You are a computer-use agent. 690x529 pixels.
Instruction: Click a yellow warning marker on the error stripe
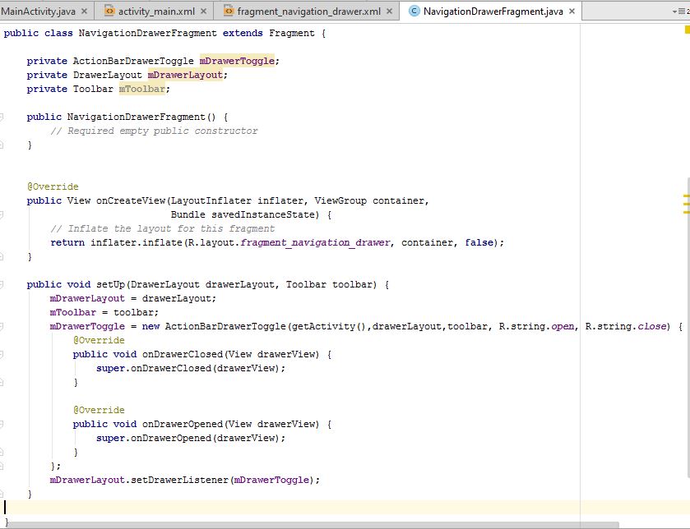click(x=686, y=199)
